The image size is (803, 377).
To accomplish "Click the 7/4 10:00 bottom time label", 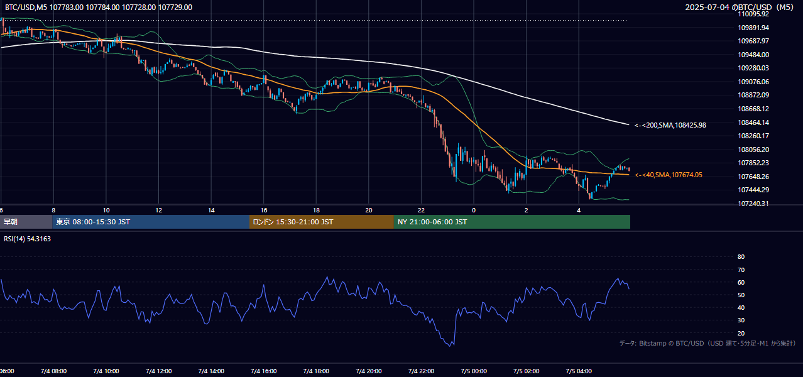I will click(x=106, y=371).
